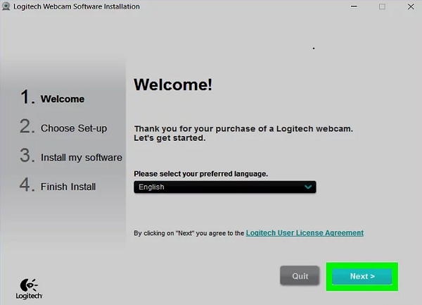Open the Logitech User License Agreement link

pyautogui.click(x=305, y=232)
